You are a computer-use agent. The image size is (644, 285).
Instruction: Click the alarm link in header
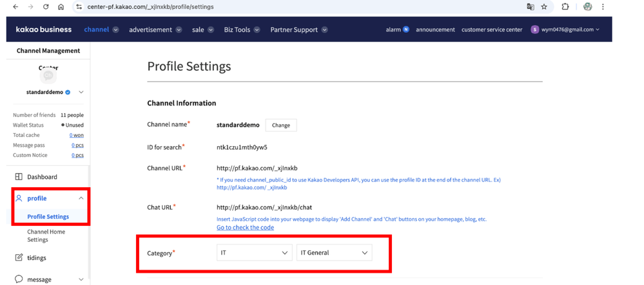393,30
